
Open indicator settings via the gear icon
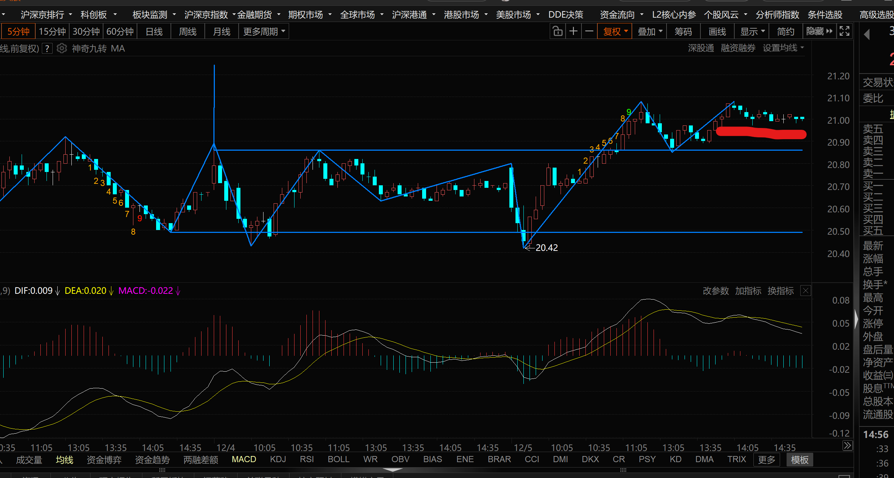[x=62, y=48]
